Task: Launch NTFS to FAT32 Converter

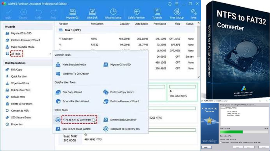Action: (x=77, y=120)
